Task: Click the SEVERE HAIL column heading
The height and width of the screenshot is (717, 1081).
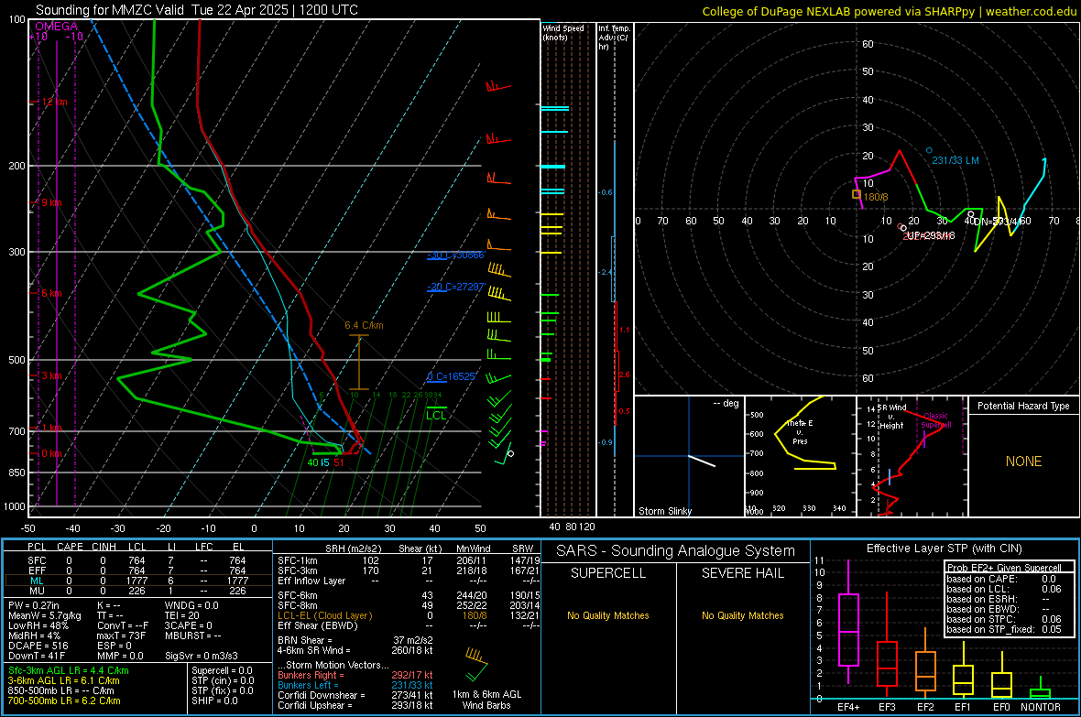Action: click(742, 573)
